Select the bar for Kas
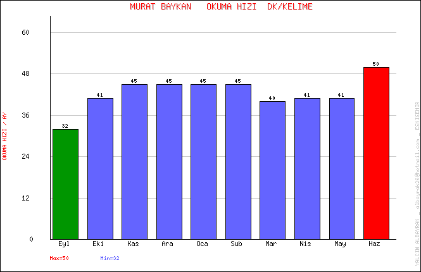Viewport: 421px width, 272px height. [134, 161]
